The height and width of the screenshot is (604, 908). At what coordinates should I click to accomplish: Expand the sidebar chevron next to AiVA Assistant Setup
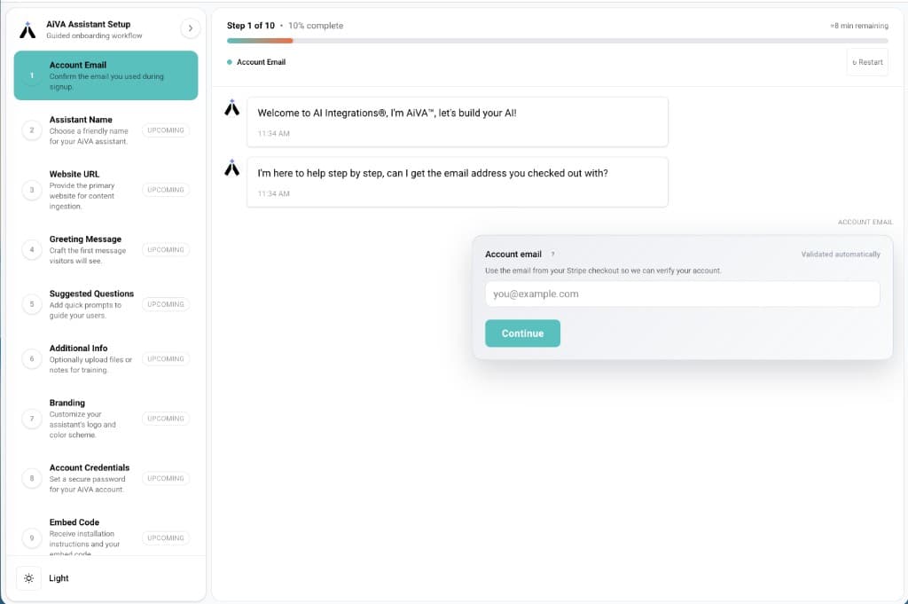tap(191, 27)
